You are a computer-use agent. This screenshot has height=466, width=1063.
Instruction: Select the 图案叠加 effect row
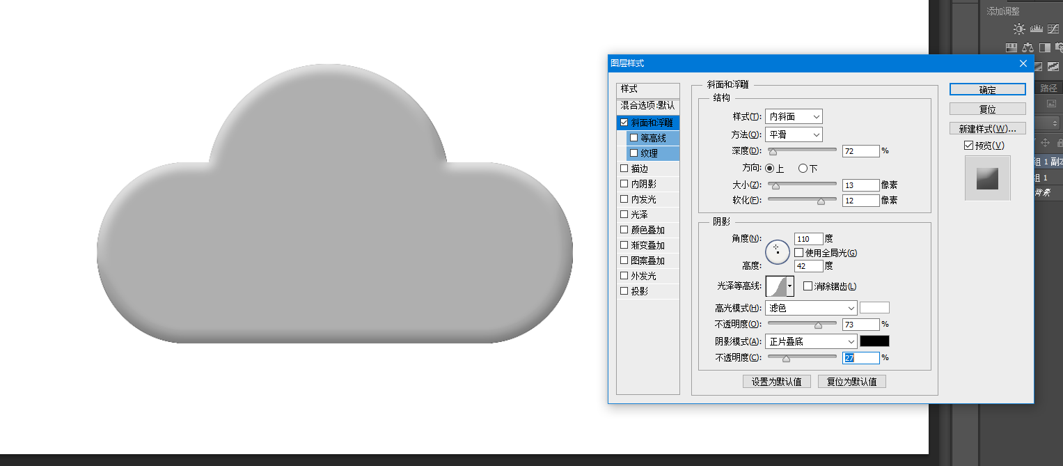tap(647, 261)
